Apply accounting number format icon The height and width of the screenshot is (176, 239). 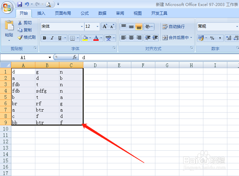[x=201, y=38]
